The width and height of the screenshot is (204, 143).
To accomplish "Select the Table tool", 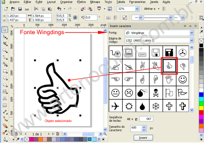I will [x=5, y=105].
